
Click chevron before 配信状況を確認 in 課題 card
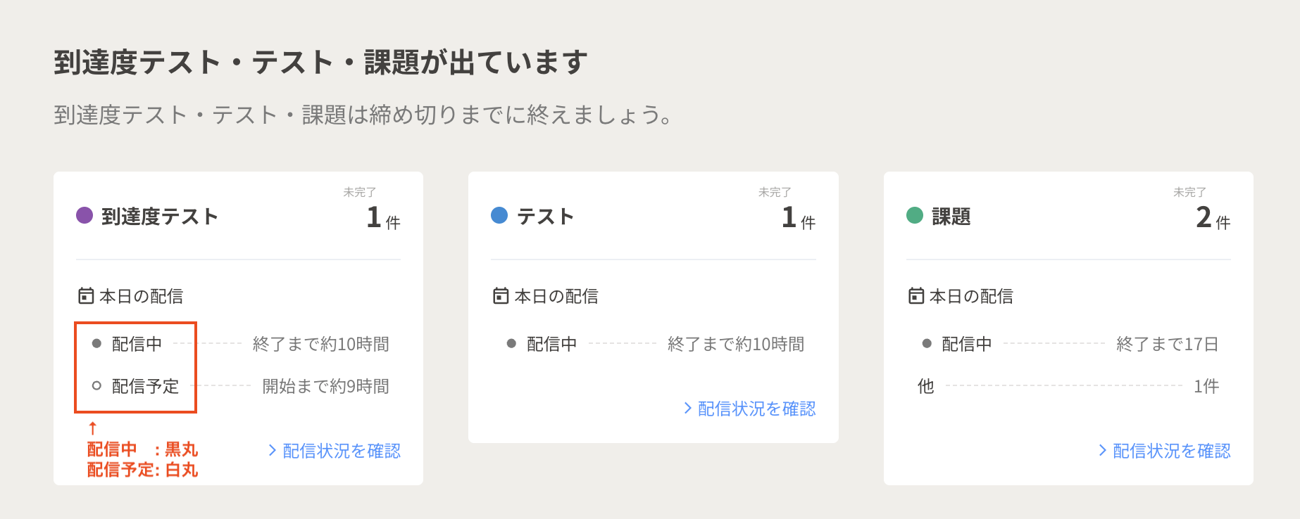(1103, 451)
